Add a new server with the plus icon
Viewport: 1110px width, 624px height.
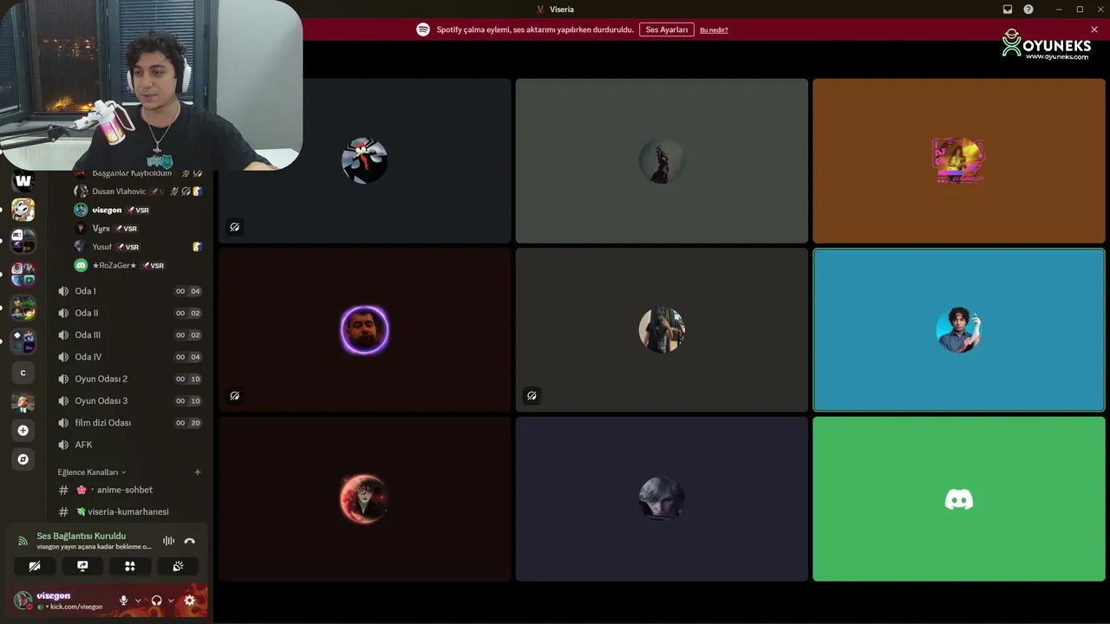pyautogui.click(x=23, y=431)
